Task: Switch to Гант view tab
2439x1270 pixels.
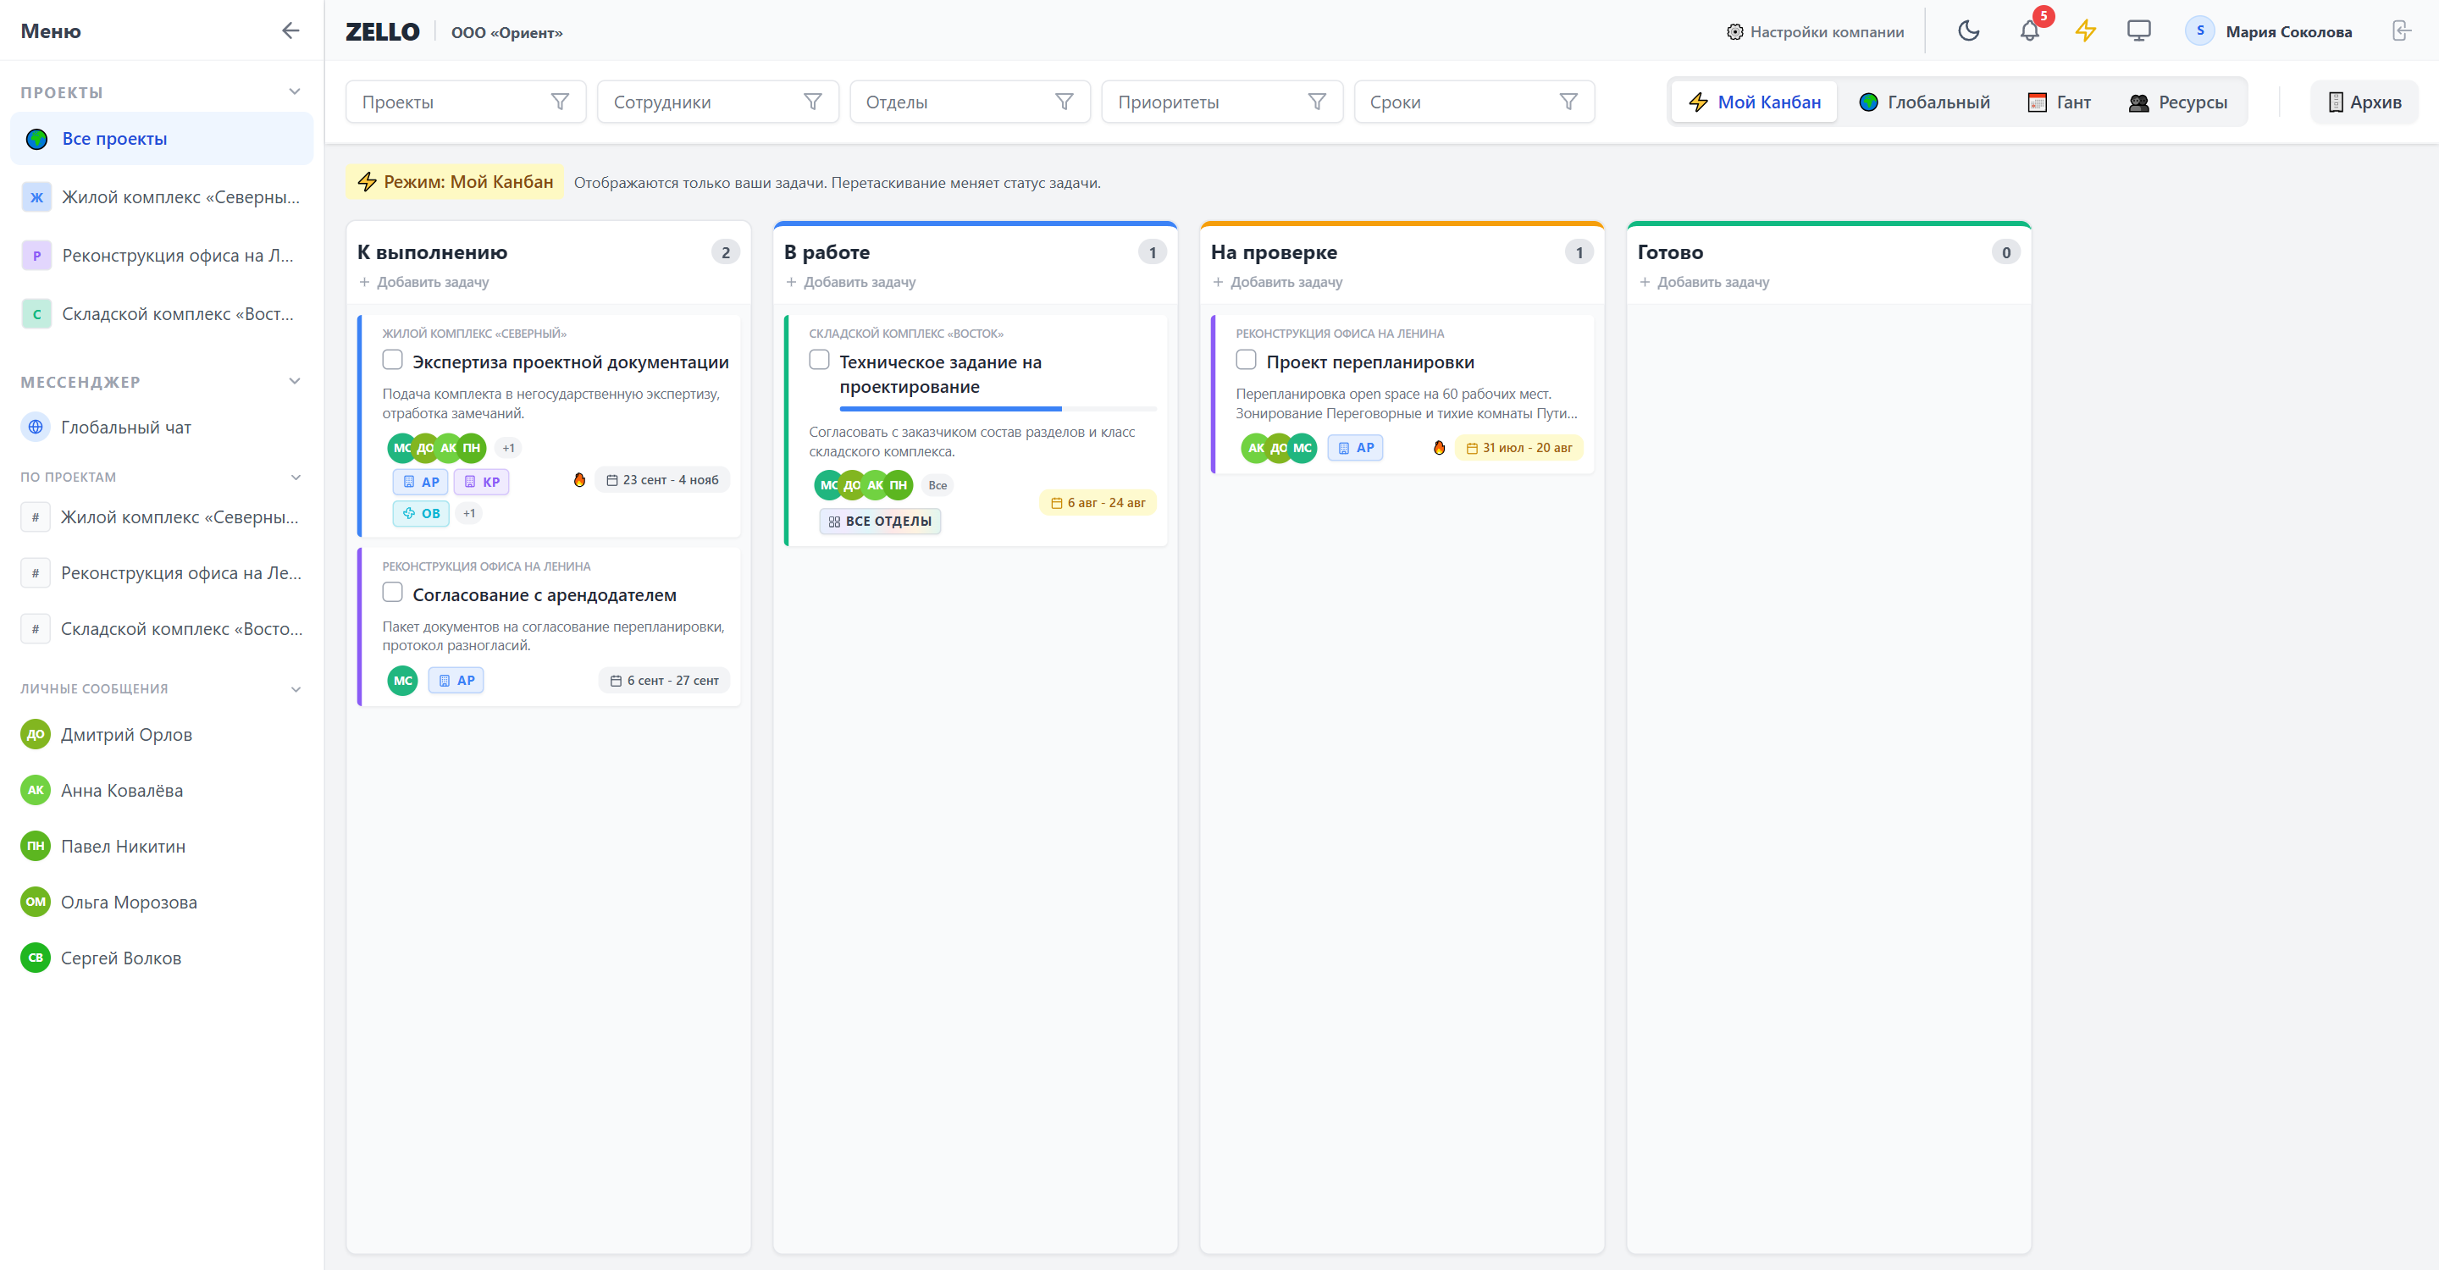Action: (x=2060, y=102)
